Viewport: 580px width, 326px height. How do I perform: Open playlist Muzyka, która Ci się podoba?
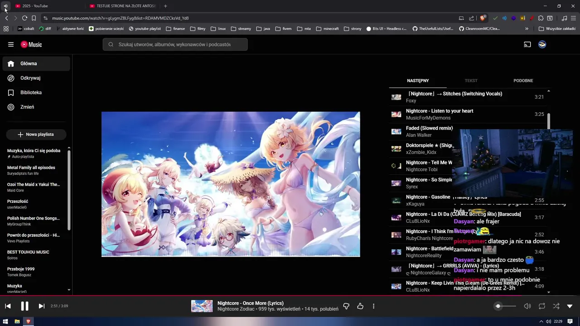(34, 153)
